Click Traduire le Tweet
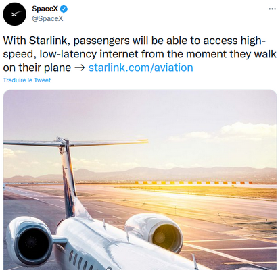Viewport: 280px width, 270px height. [x=27, y=80]
